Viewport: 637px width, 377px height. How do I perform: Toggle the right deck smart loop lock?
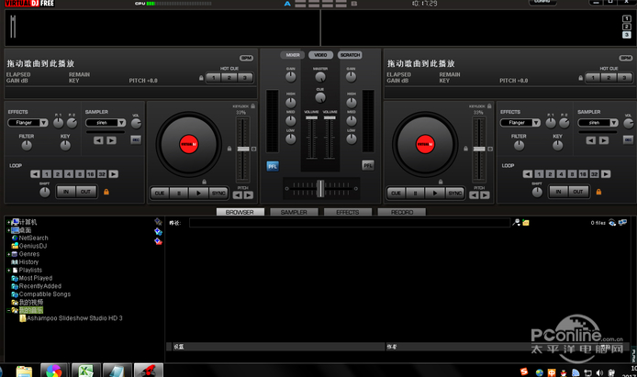(598, 192)
